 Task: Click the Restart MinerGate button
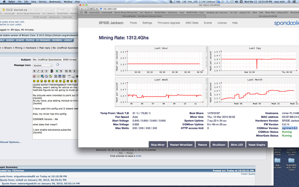pyautogui.click(x=181, y=144)
